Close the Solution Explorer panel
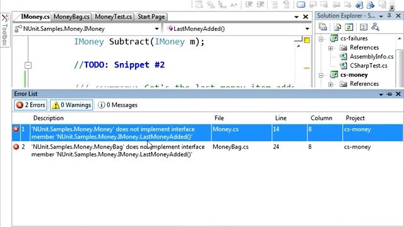Screen dimensions: 404x227 click(x=398, y=16)
